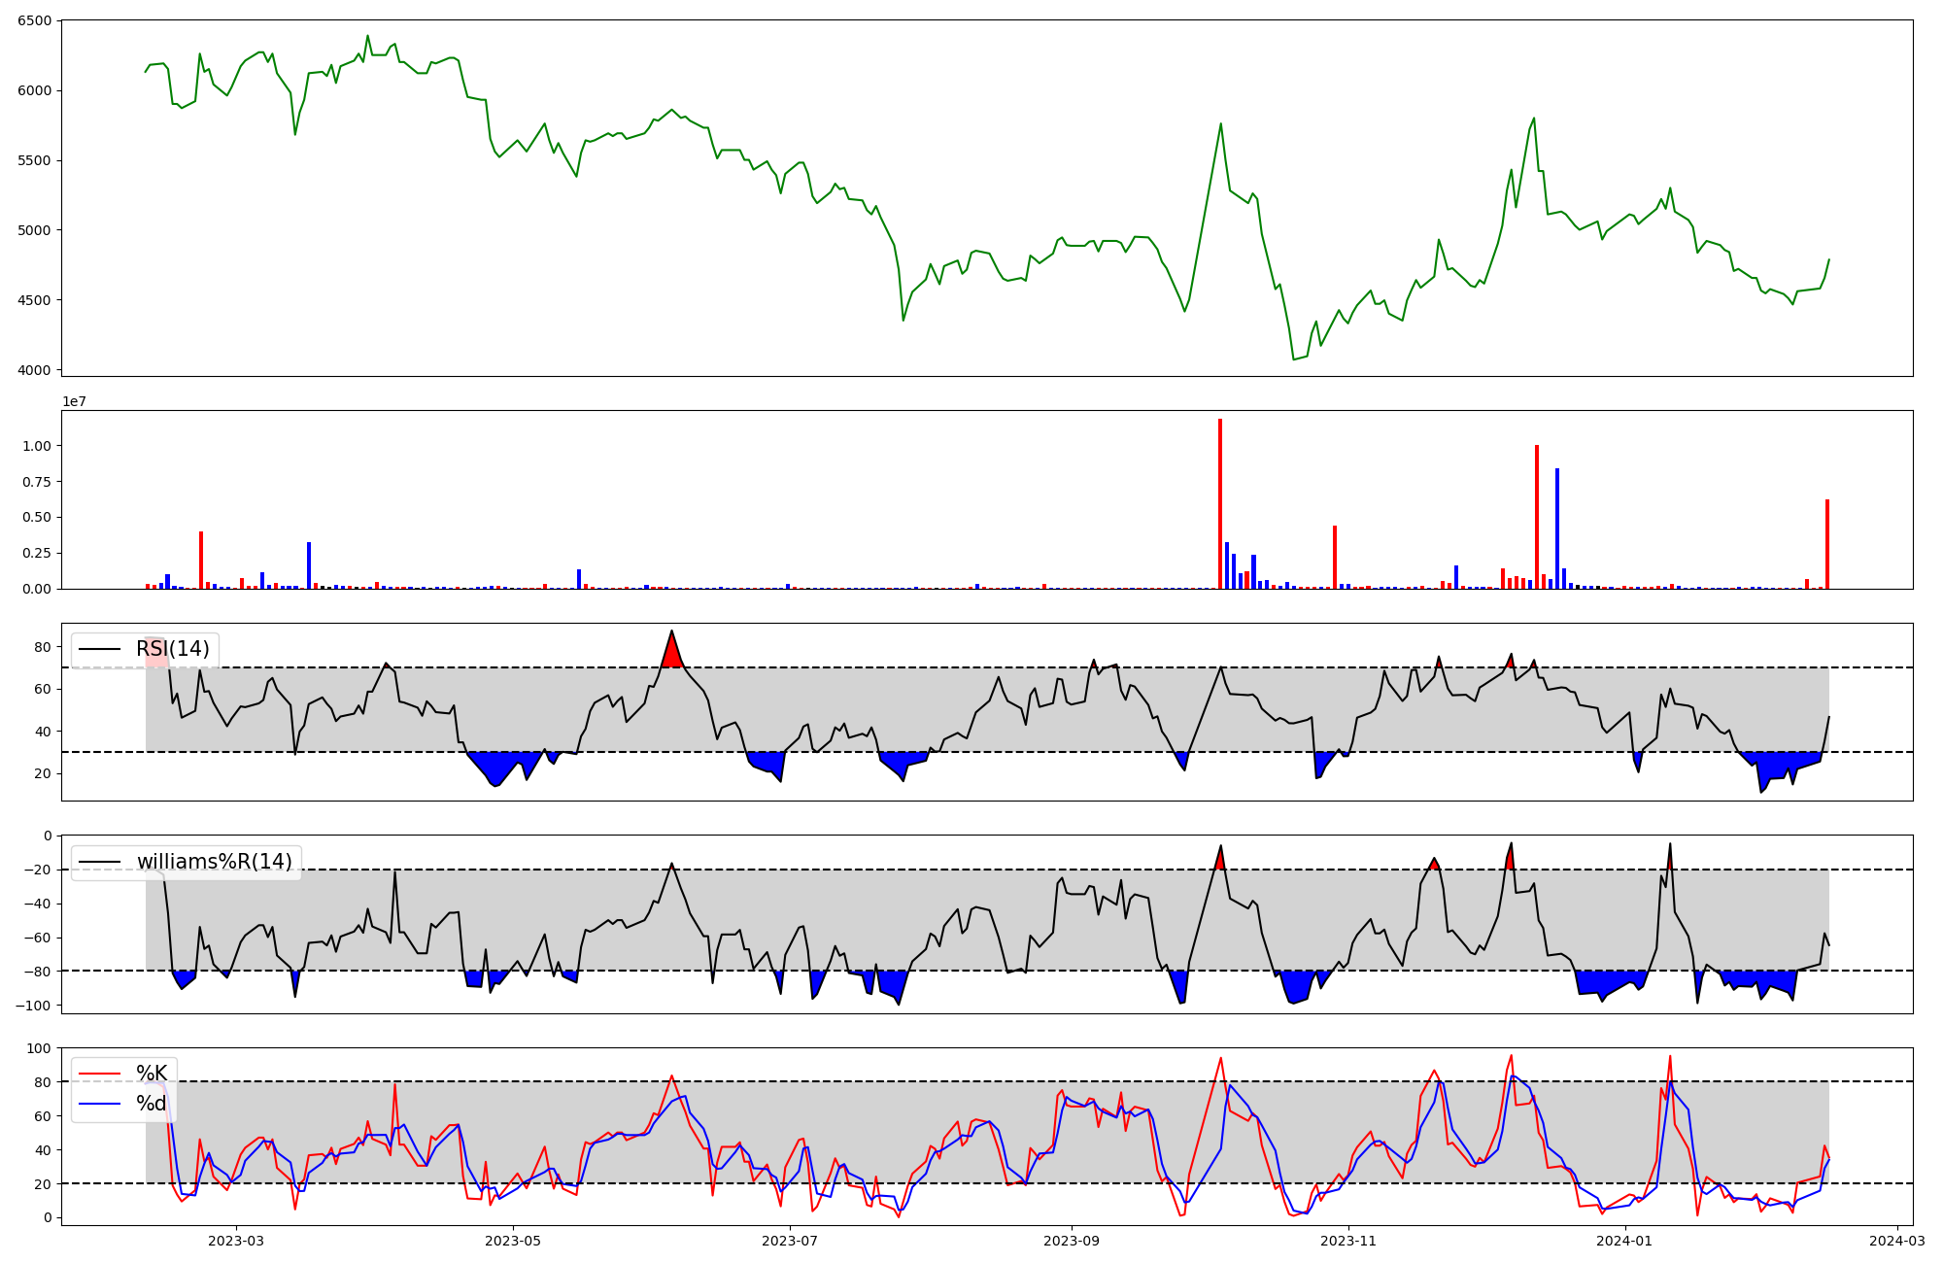Click the 5500 price axis label

coord(35,160)
